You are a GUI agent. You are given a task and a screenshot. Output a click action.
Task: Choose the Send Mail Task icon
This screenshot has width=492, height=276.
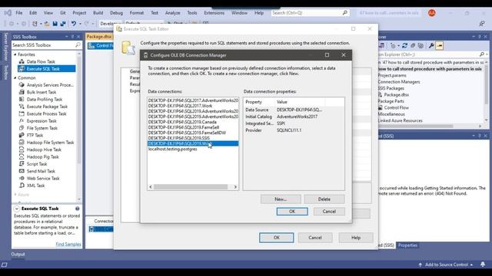tap(22, 171)
